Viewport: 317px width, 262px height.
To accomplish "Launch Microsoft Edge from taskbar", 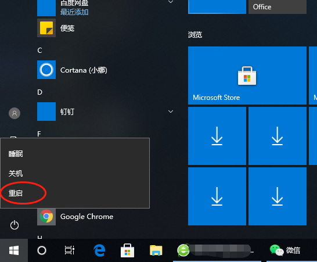I will [x=99, y=250].
